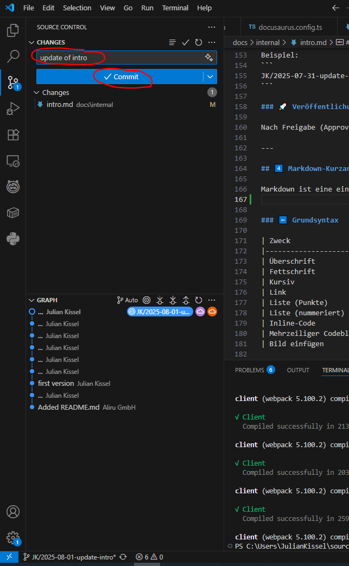Switch to the OUTPUT panel tab
Screen dimensions: 349x566
click(298, 370)
